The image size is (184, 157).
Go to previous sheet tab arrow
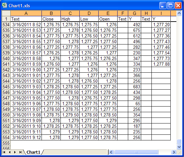coord(10,152)
